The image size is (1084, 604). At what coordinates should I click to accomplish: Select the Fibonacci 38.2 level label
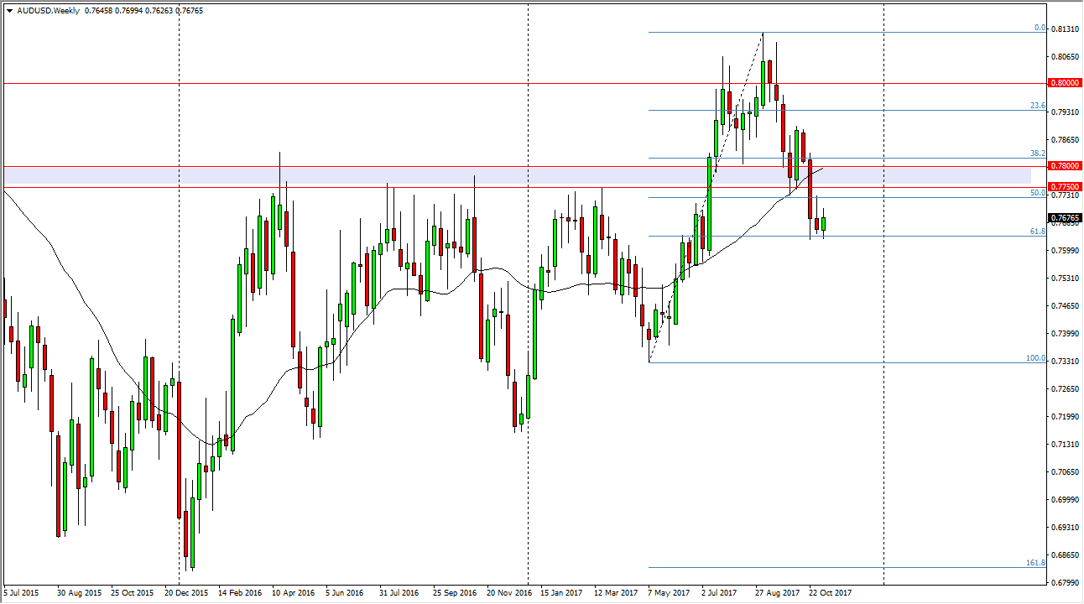pyautogui.click(x=1037, y=154)
